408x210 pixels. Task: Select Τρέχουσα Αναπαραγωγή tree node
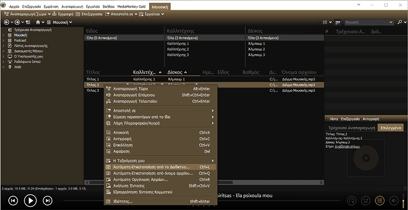click(33, 30)
